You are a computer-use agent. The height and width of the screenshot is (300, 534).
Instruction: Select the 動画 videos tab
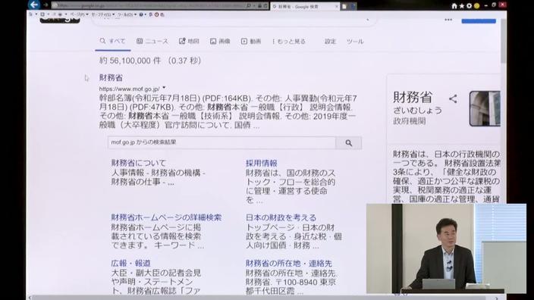[251, 41]
